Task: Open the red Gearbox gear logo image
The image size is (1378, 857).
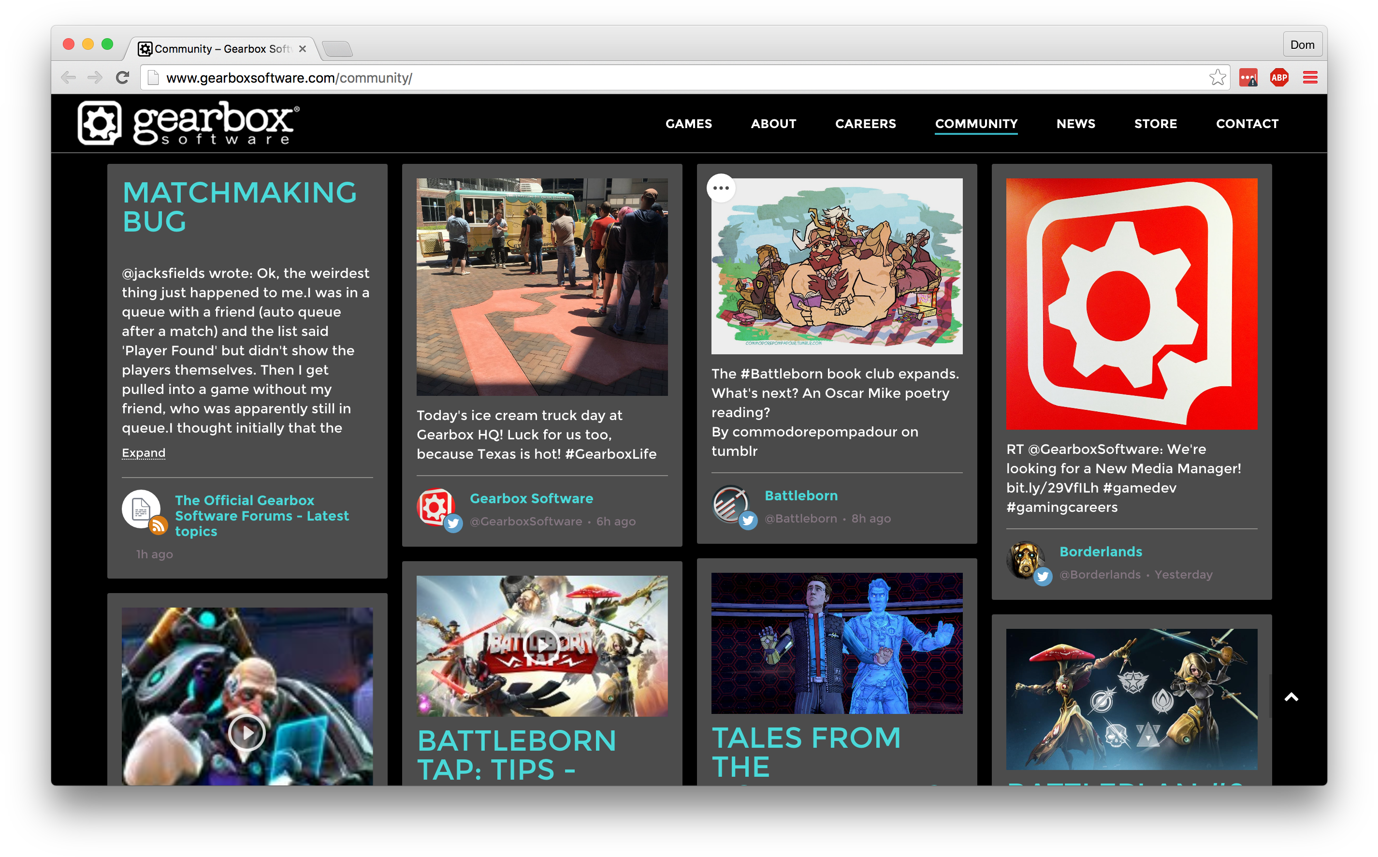Action: tap(1131, 304)
